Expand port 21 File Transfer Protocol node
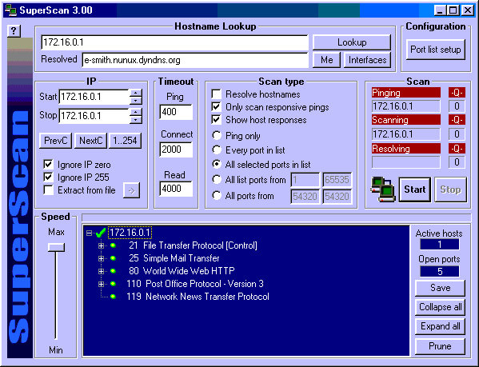The image size is (479, 367). pyautogui.click(x=101, y=245)
